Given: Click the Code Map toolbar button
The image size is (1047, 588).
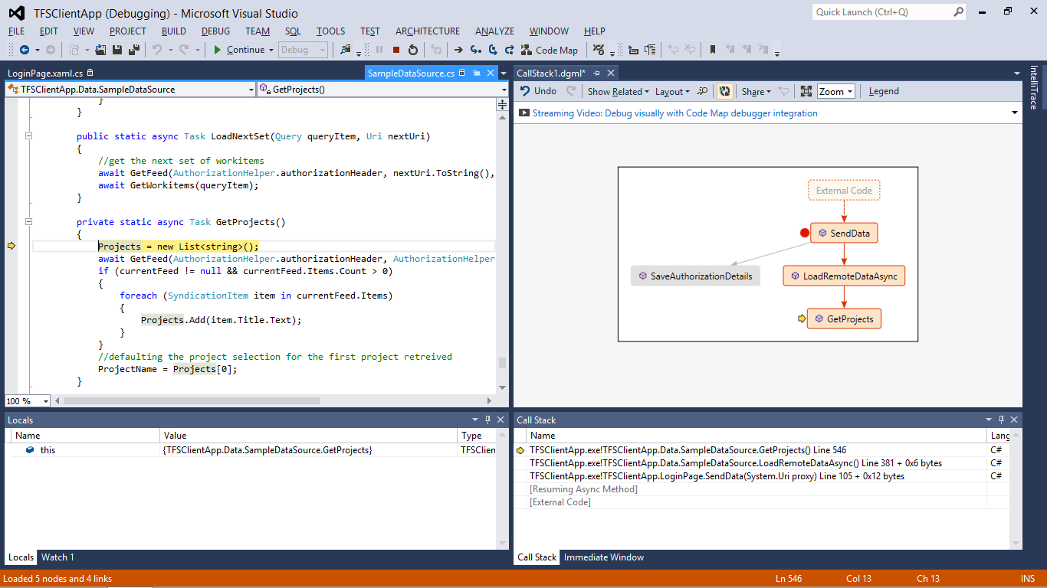Looking at the screenshot, I should tap(550, 50).
